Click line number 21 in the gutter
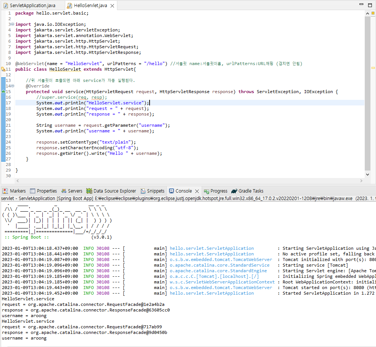This screenshot has height=347, width=376. pos(8,125)
